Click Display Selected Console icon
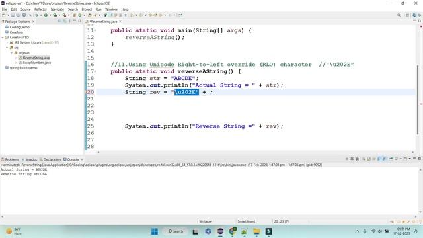The image size is (423, 238). (397, 159)
